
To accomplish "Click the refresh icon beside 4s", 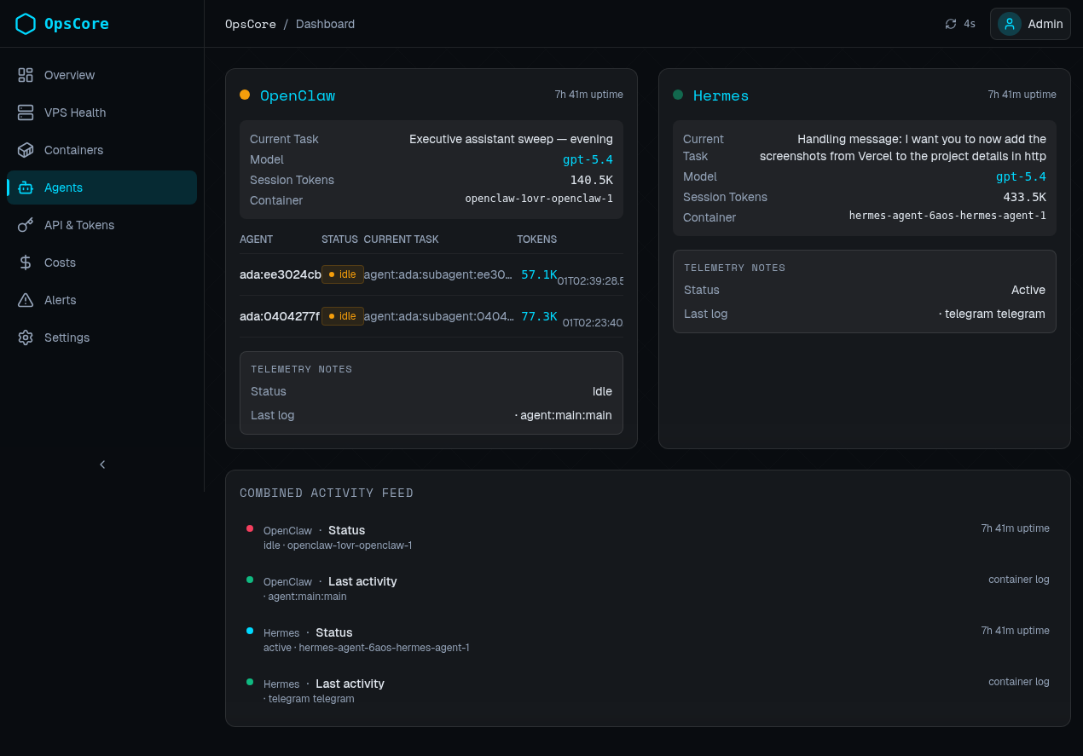I will 951,24.
